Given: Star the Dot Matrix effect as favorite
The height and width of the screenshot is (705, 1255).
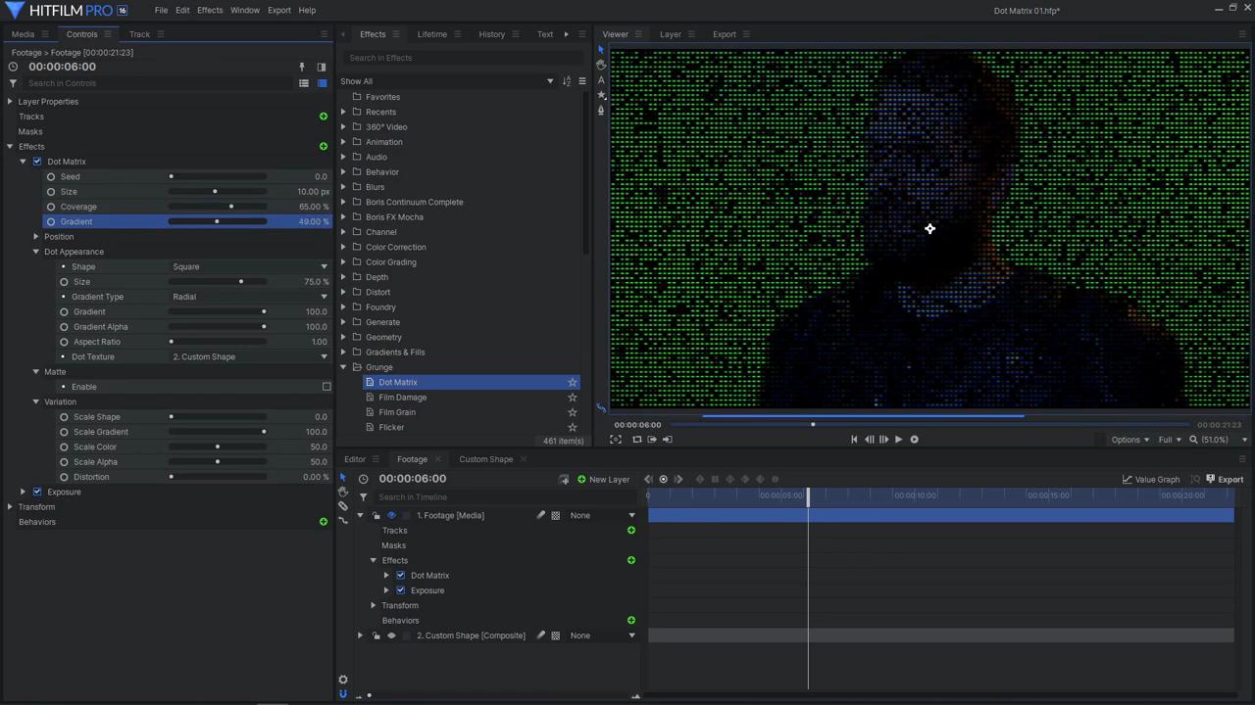Looking at the screenshot, I should click(x=573, y=383).
